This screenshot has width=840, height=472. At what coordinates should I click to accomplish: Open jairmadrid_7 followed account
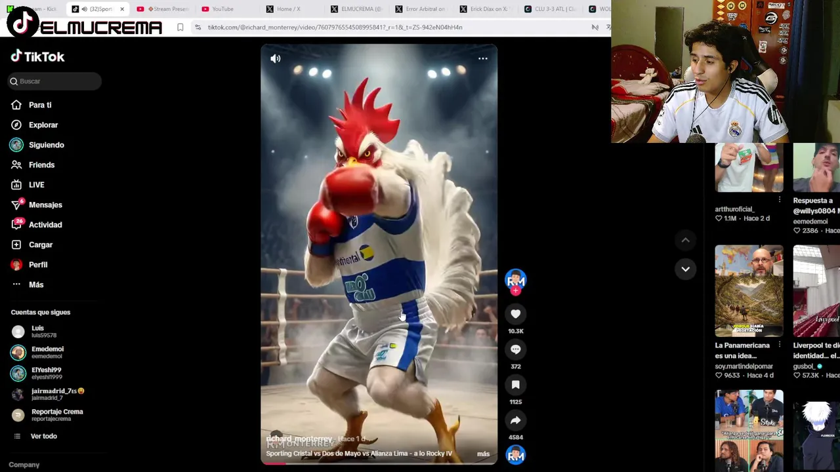pos(47,394)
